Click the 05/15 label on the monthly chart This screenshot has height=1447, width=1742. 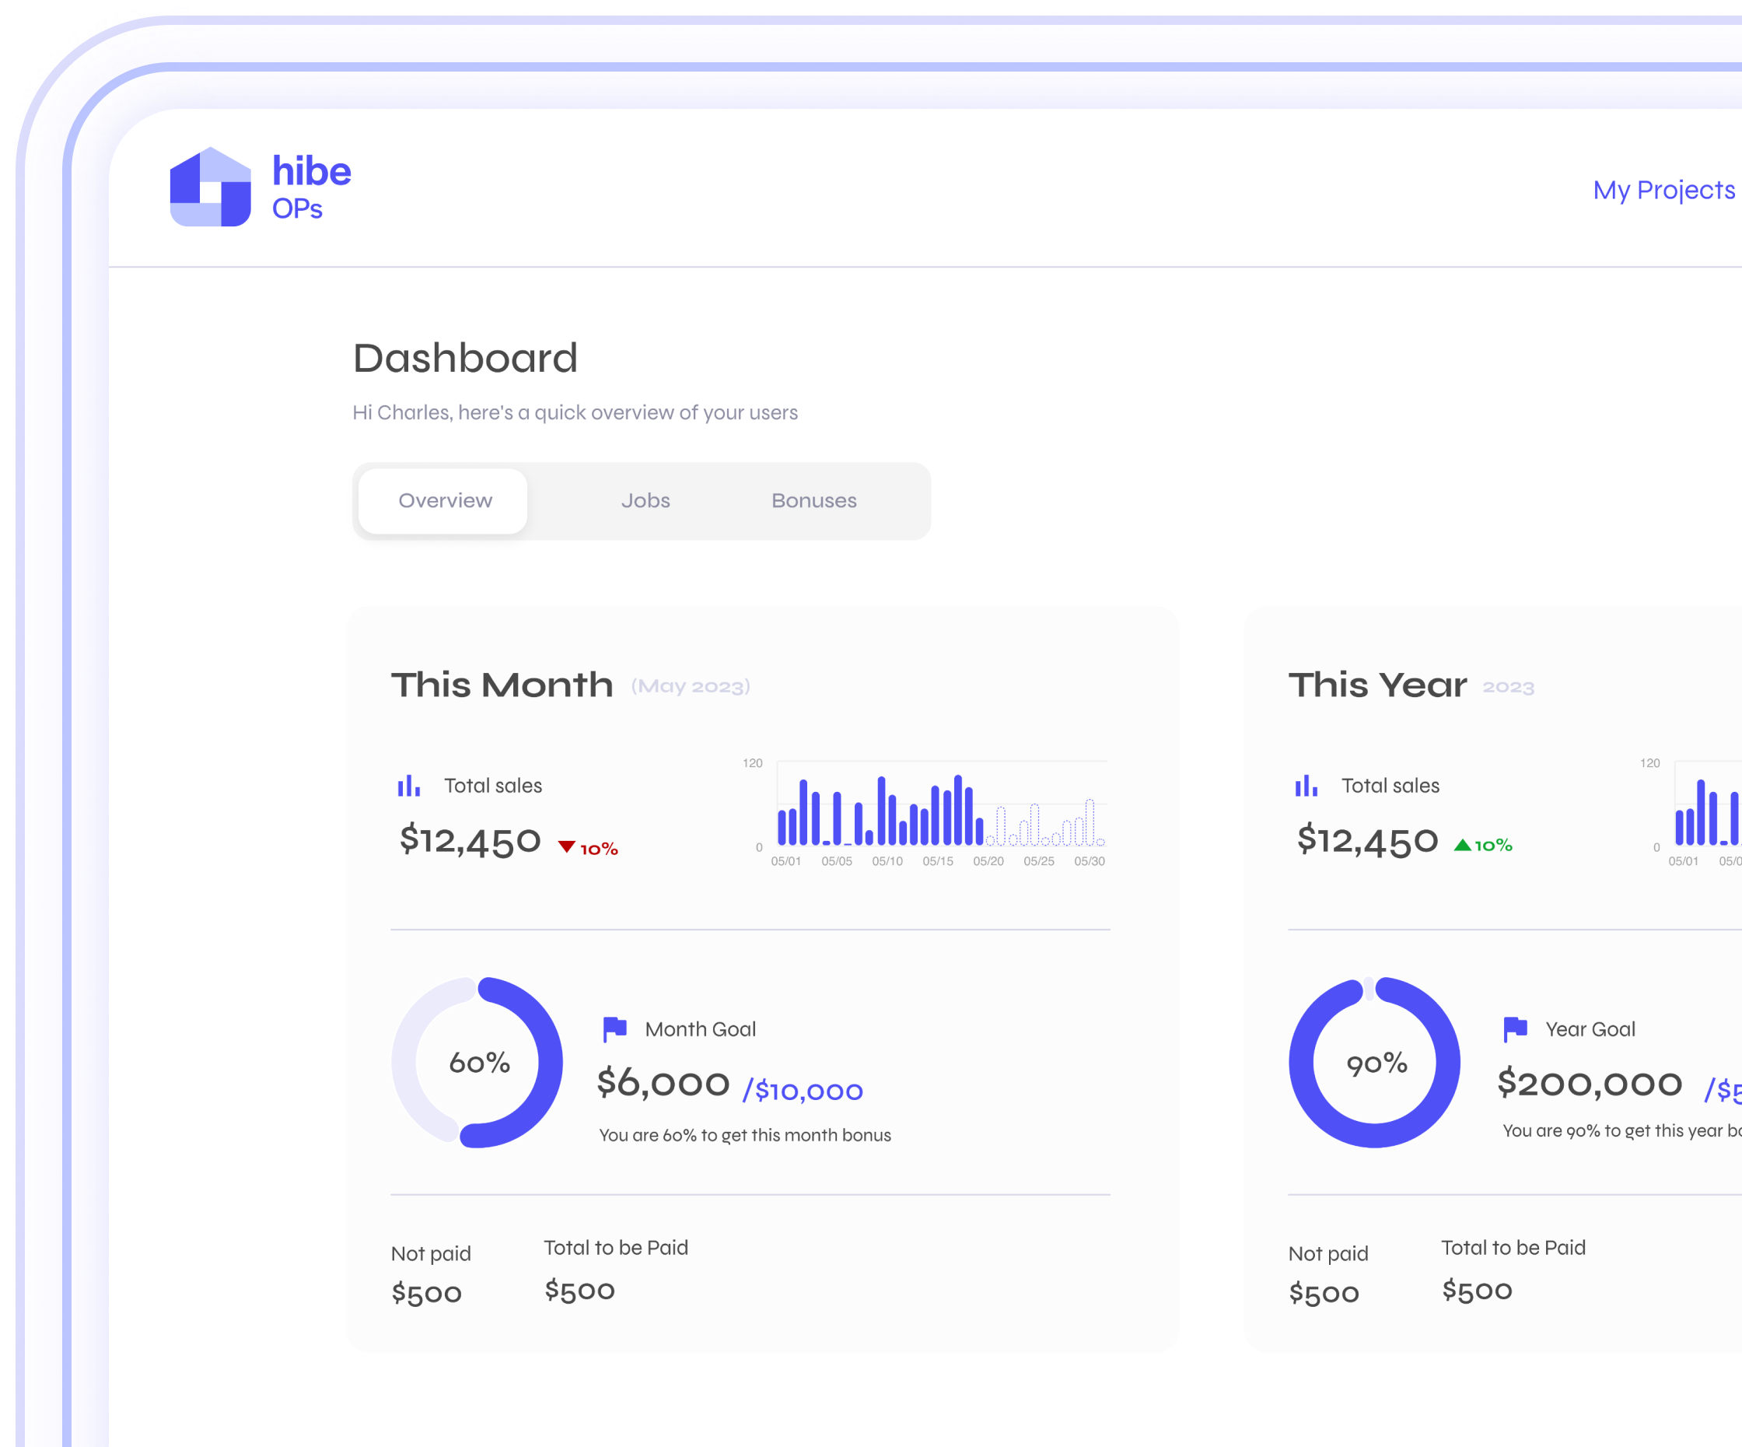coord(937,861)
